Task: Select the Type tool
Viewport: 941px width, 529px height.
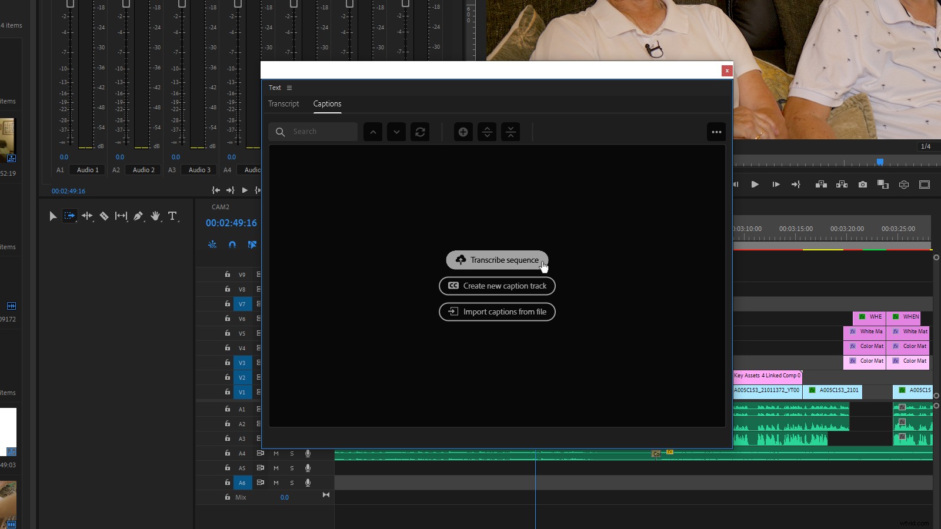Action: pos(172,216)
